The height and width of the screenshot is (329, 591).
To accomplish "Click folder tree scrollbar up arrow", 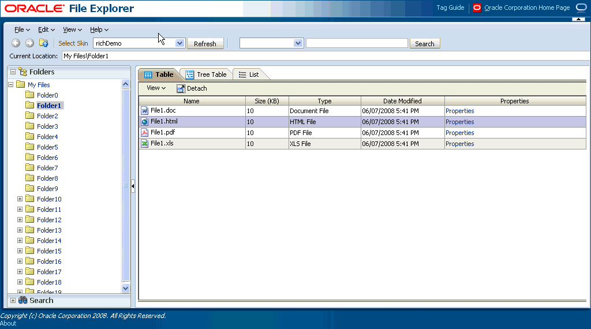I will click(125, 84).
